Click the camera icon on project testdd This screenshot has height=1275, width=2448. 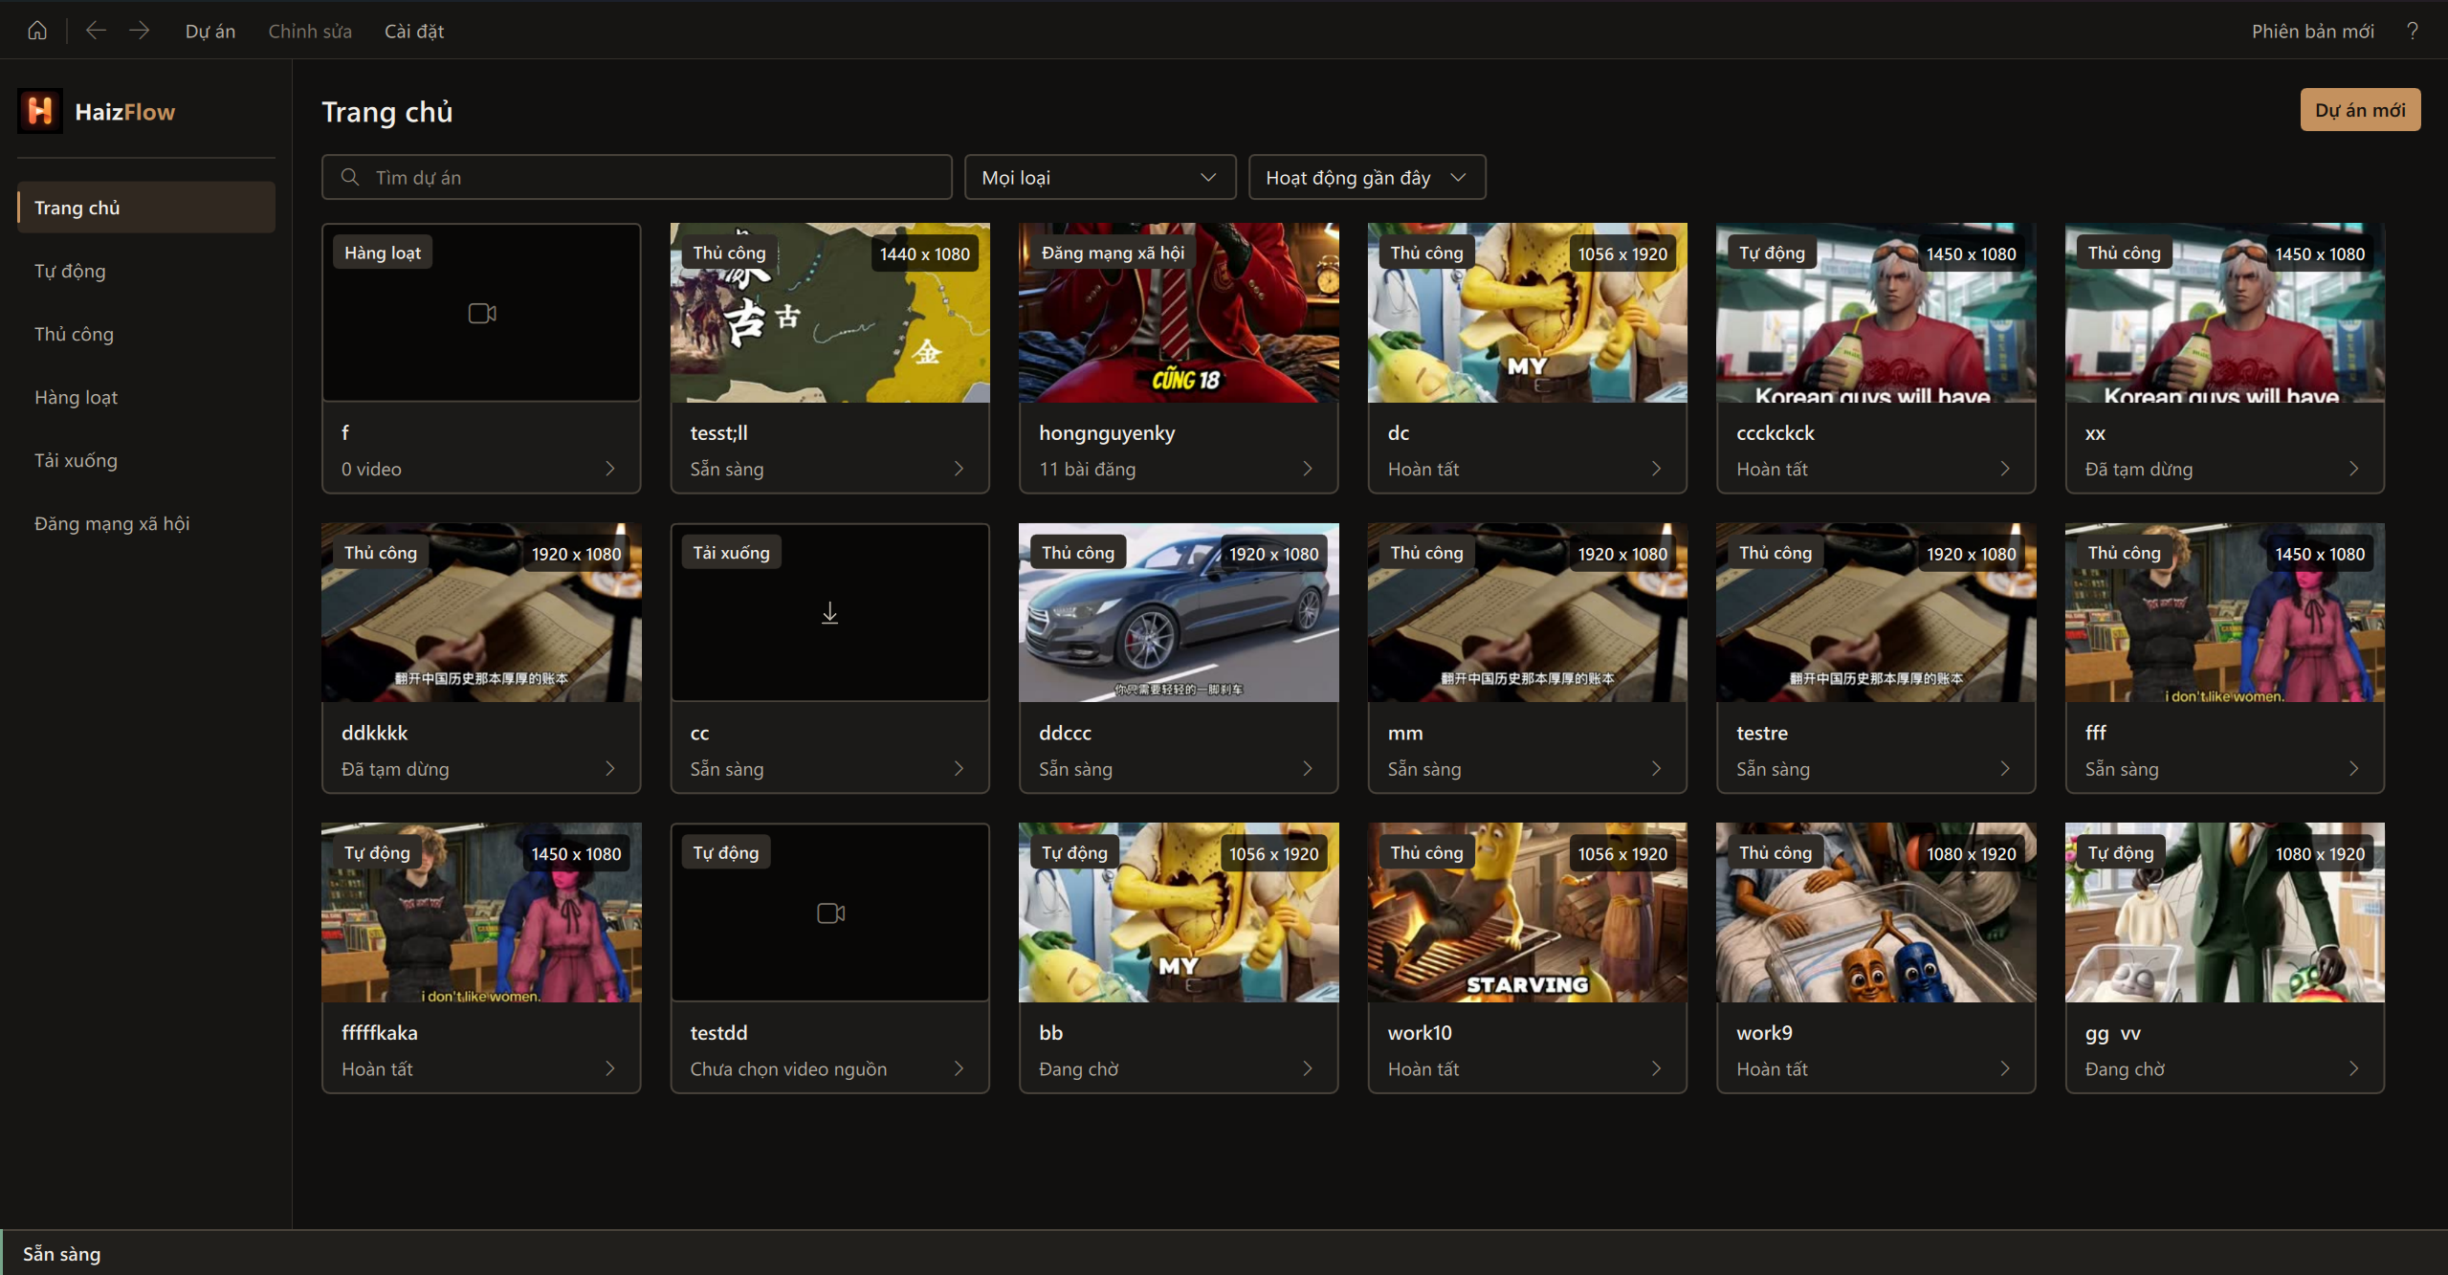[x=830, y=912]
